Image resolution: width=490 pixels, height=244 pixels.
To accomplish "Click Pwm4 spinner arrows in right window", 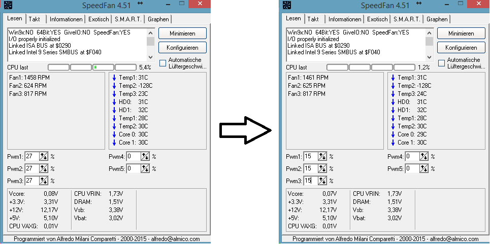I will [x=424, y=156].
